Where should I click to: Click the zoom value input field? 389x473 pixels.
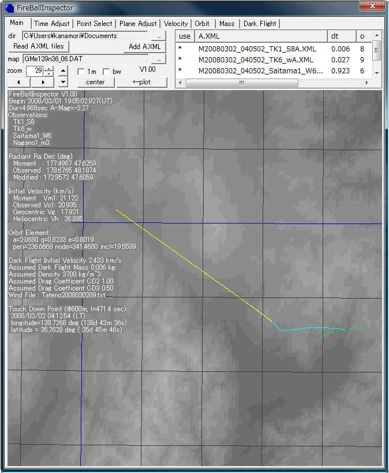click(x=35, y=71)
